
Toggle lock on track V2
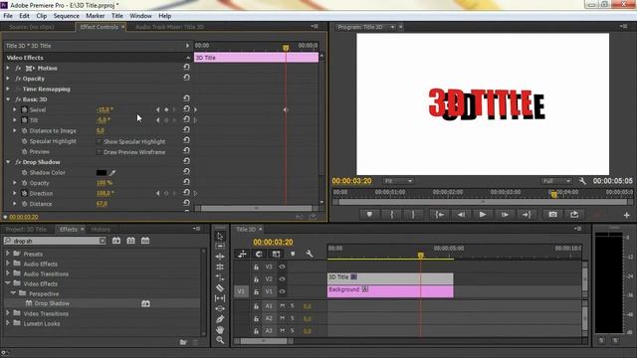256,279
